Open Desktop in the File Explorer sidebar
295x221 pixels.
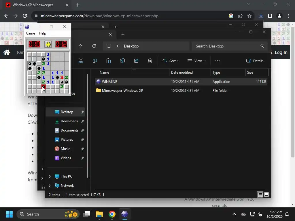coord(65,112)
